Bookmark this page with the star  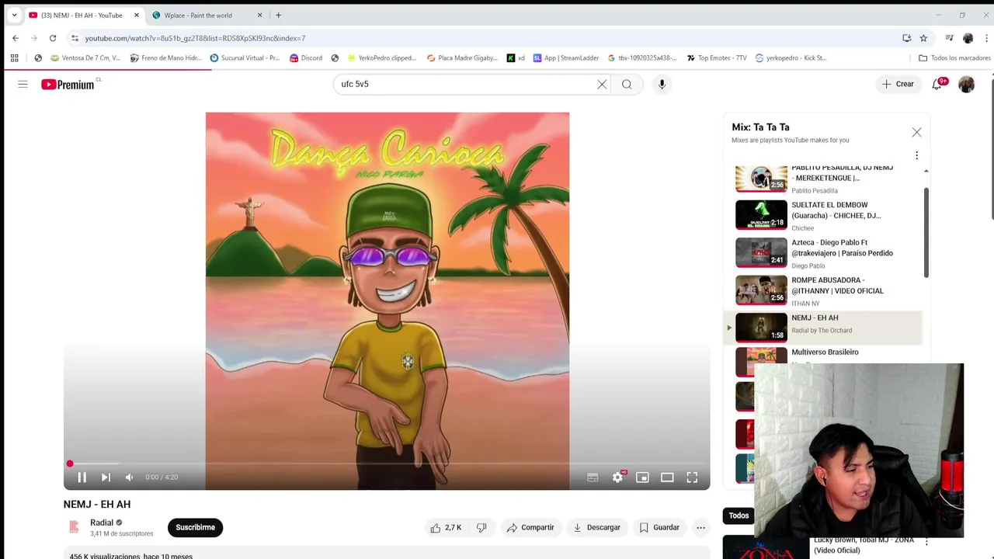click(x=923, y=38)
